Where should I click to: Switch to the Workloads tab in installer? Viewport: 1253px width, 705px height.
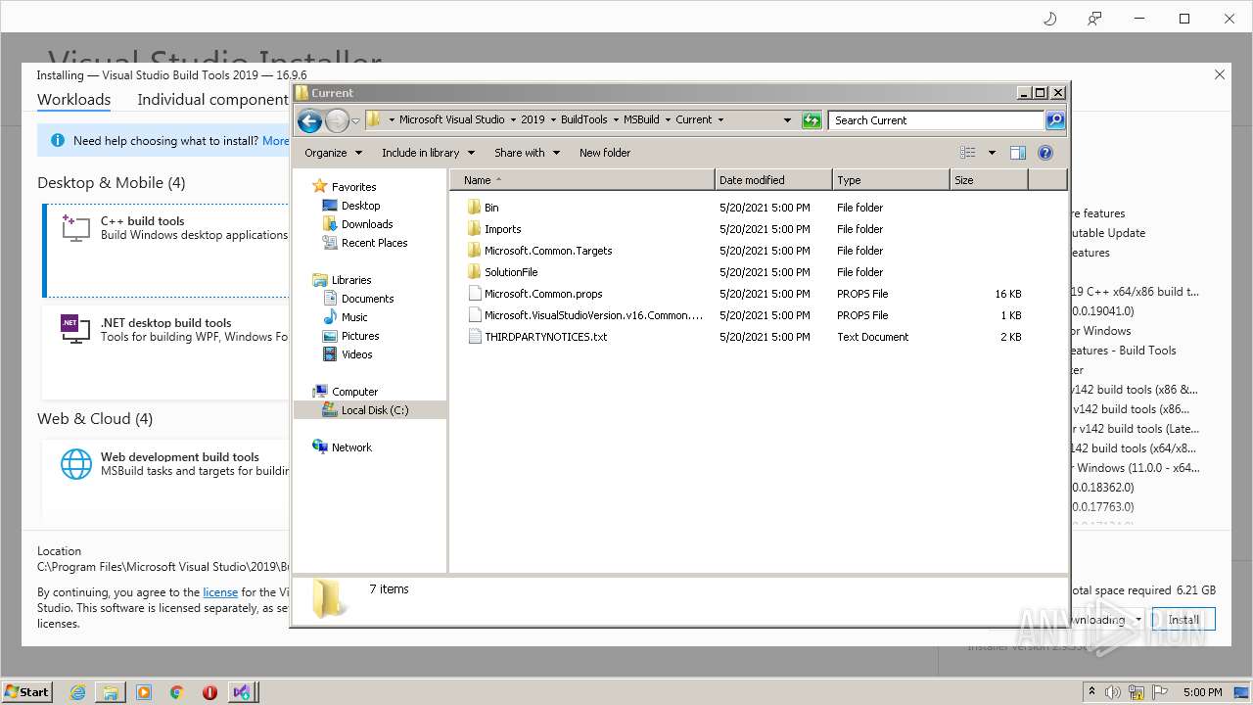click(73, 100)
